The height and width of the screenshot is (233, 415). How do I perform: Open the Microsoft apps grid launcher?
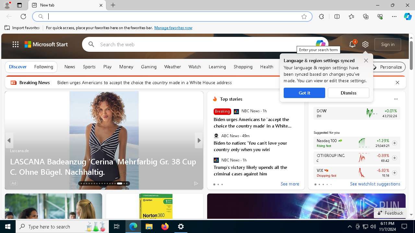(x=16, y=44)
